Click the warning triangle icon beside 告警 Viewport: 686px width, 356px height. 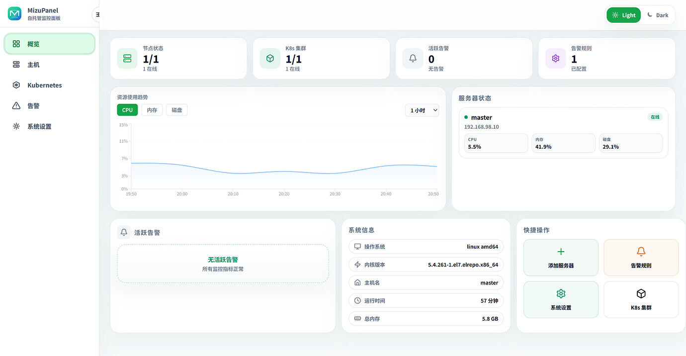click(x=16, y=106)
